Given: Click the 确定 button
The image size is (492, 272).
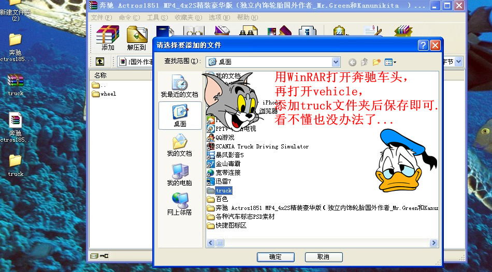Looking at the screenshot, I should coord(276,257).
